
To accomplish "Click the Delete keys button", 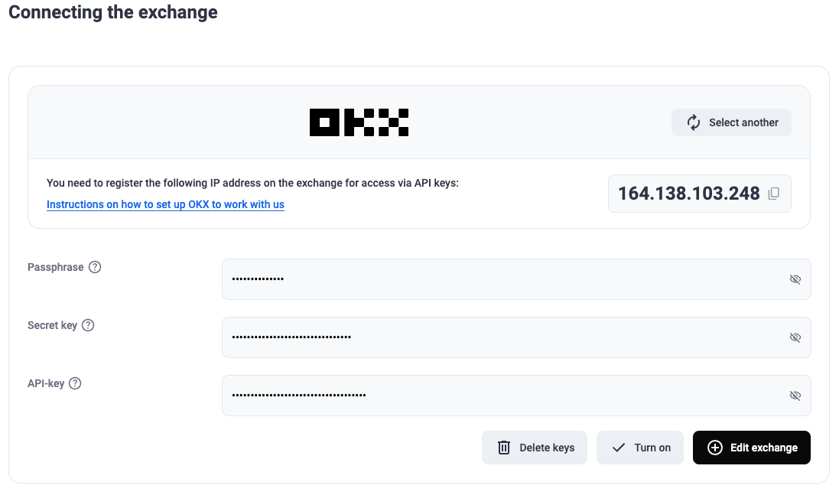I will [535, 448].
